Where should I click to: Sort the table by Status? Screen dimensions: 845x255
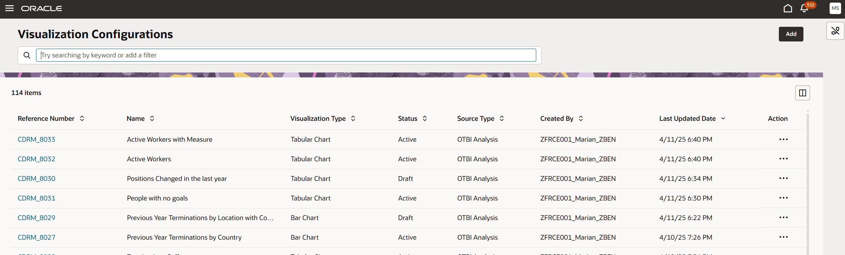click(425, 119)
